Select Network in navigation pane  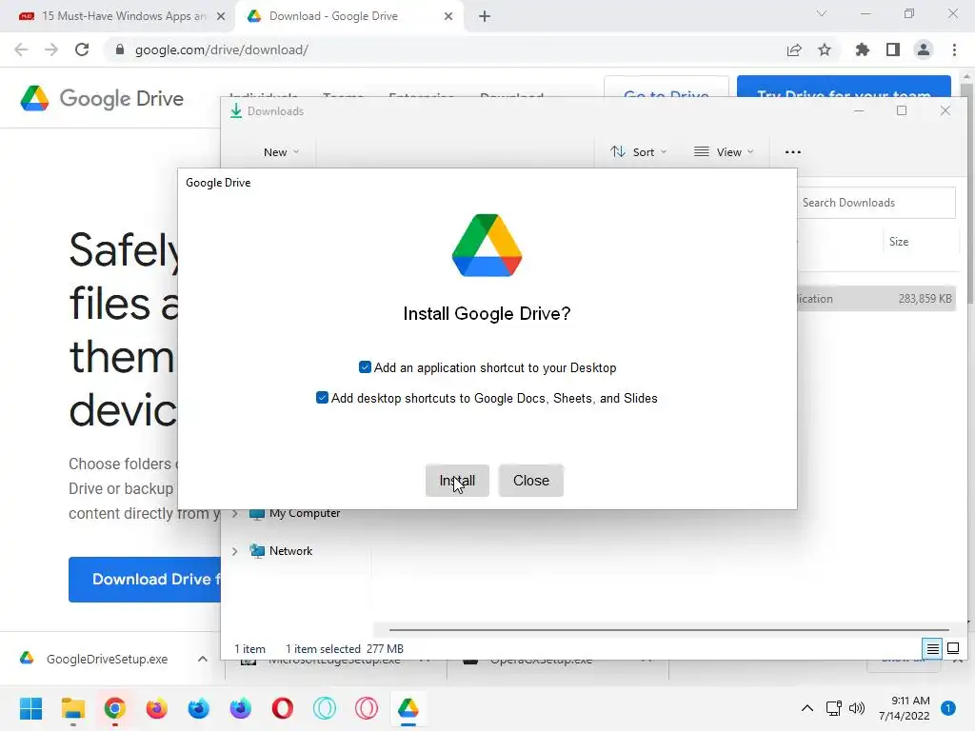[x=281, y=551]
